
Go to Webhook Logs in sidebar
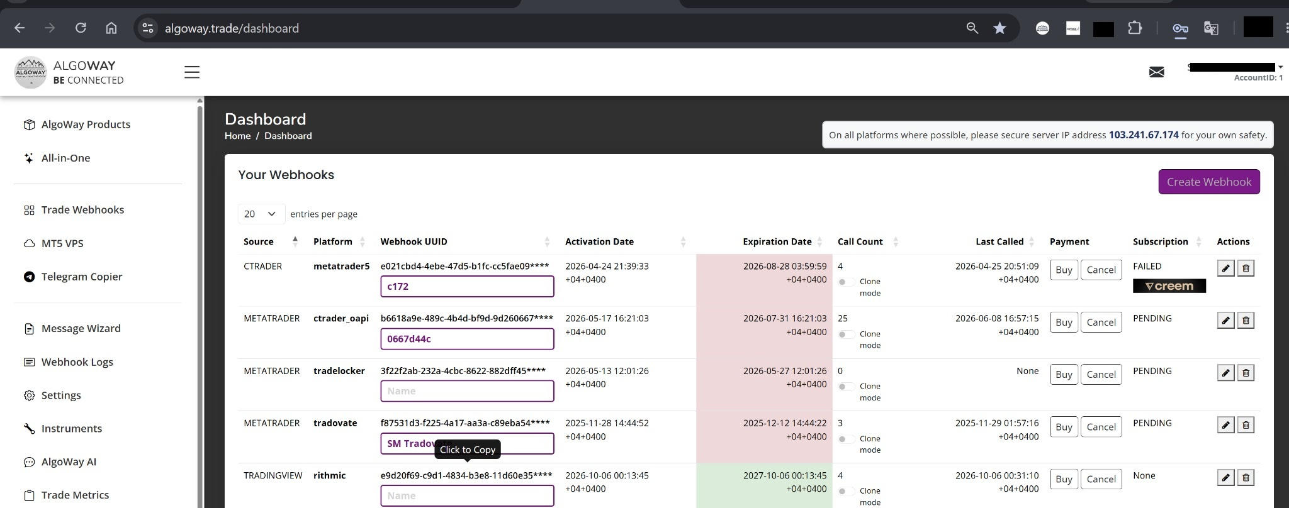click(77, 362)
